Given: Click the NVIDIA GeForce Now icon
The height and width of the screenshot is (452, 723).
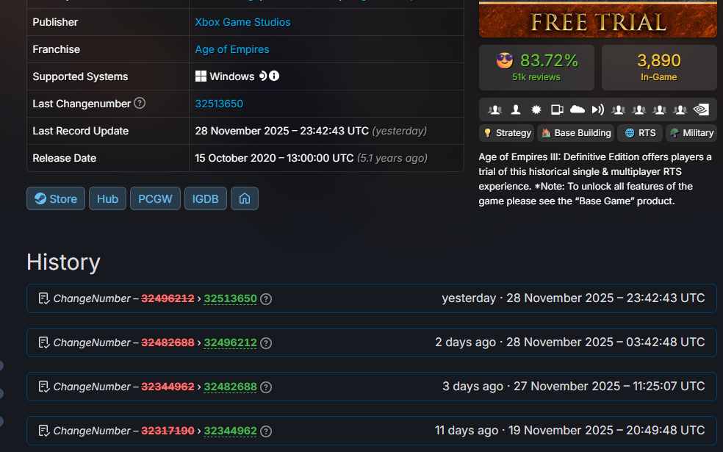Looking at the screenshot, I should (x=701, y=110).
